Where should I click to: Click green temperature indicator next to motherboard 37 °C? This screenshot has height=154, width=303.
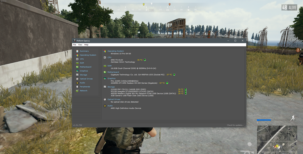pyautogui.click(x=174, y=74)
